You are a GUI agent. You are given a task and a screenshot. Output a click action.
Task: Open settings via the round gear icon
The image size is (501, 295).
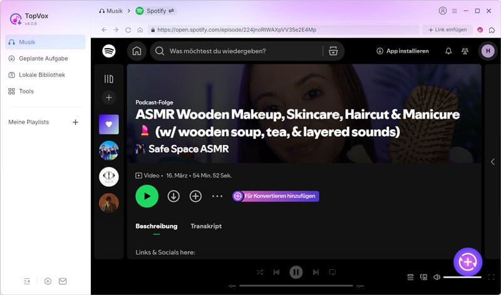point(48,281)
